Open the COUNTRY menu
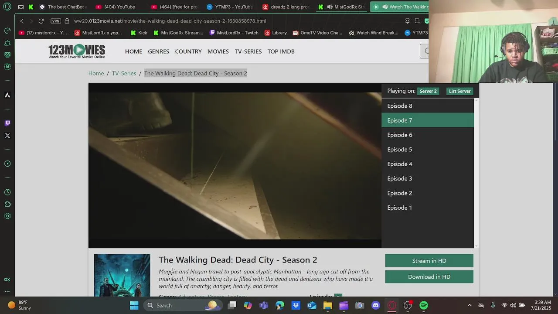The width and height of the screenshot is (558, 314). (188, 51)
